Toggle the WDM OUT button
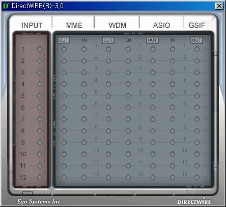This screenshot has width=226, height=207. pyautogui.click(x=108, y=40)
